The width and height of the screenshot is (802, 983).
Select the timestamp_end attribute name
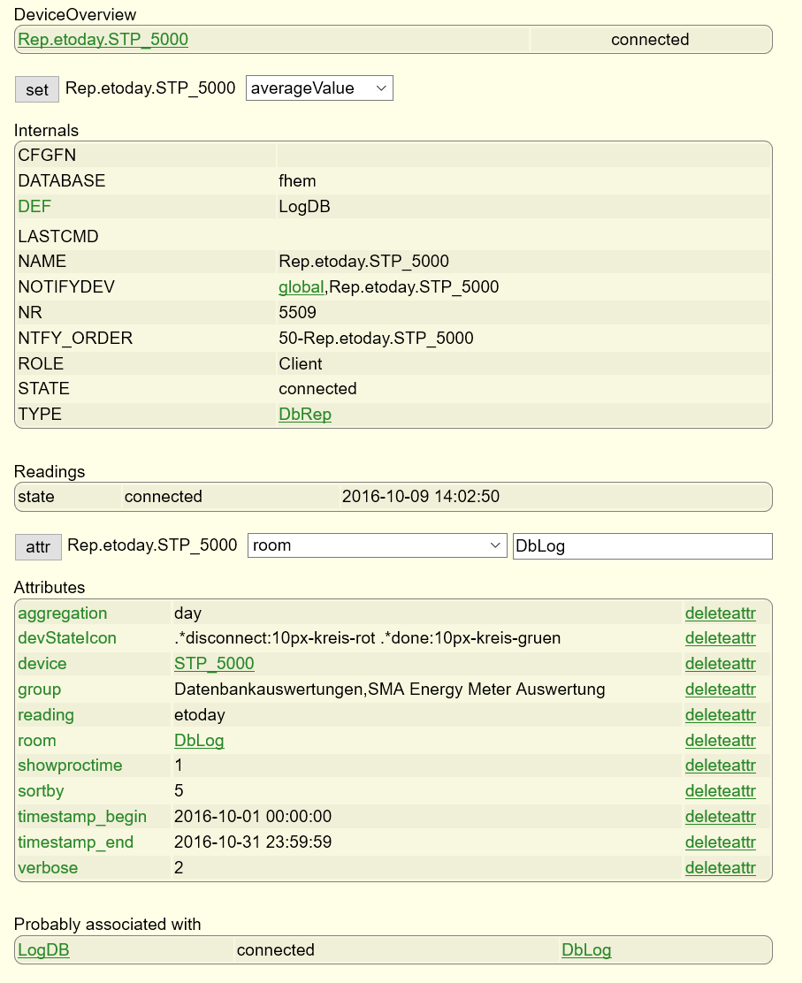(x=75, y=842)
